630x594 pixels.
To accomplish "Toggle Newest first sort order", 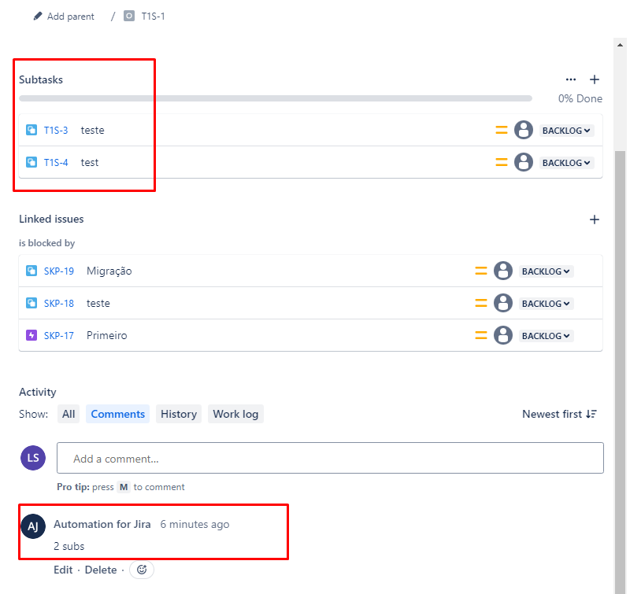I will (559, 414).
